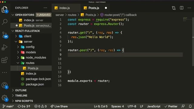Open package.json file
Screen dimensions: 194x109
(x=31, y=84)
